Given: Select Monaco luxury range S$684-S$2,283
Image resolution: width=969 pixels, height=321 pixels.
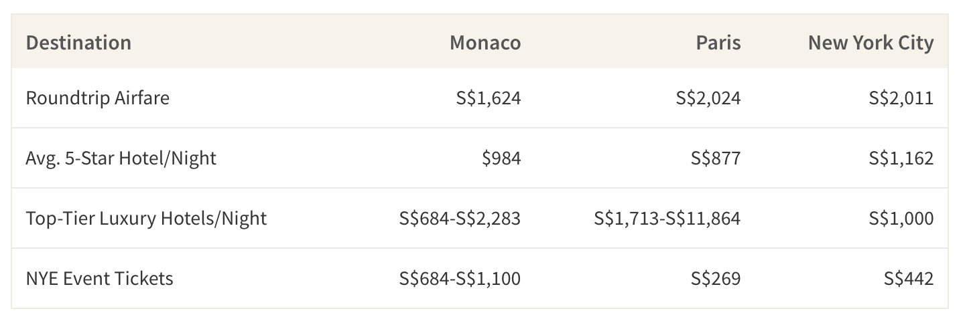Looking at the screenshot, I should point(460,219).
